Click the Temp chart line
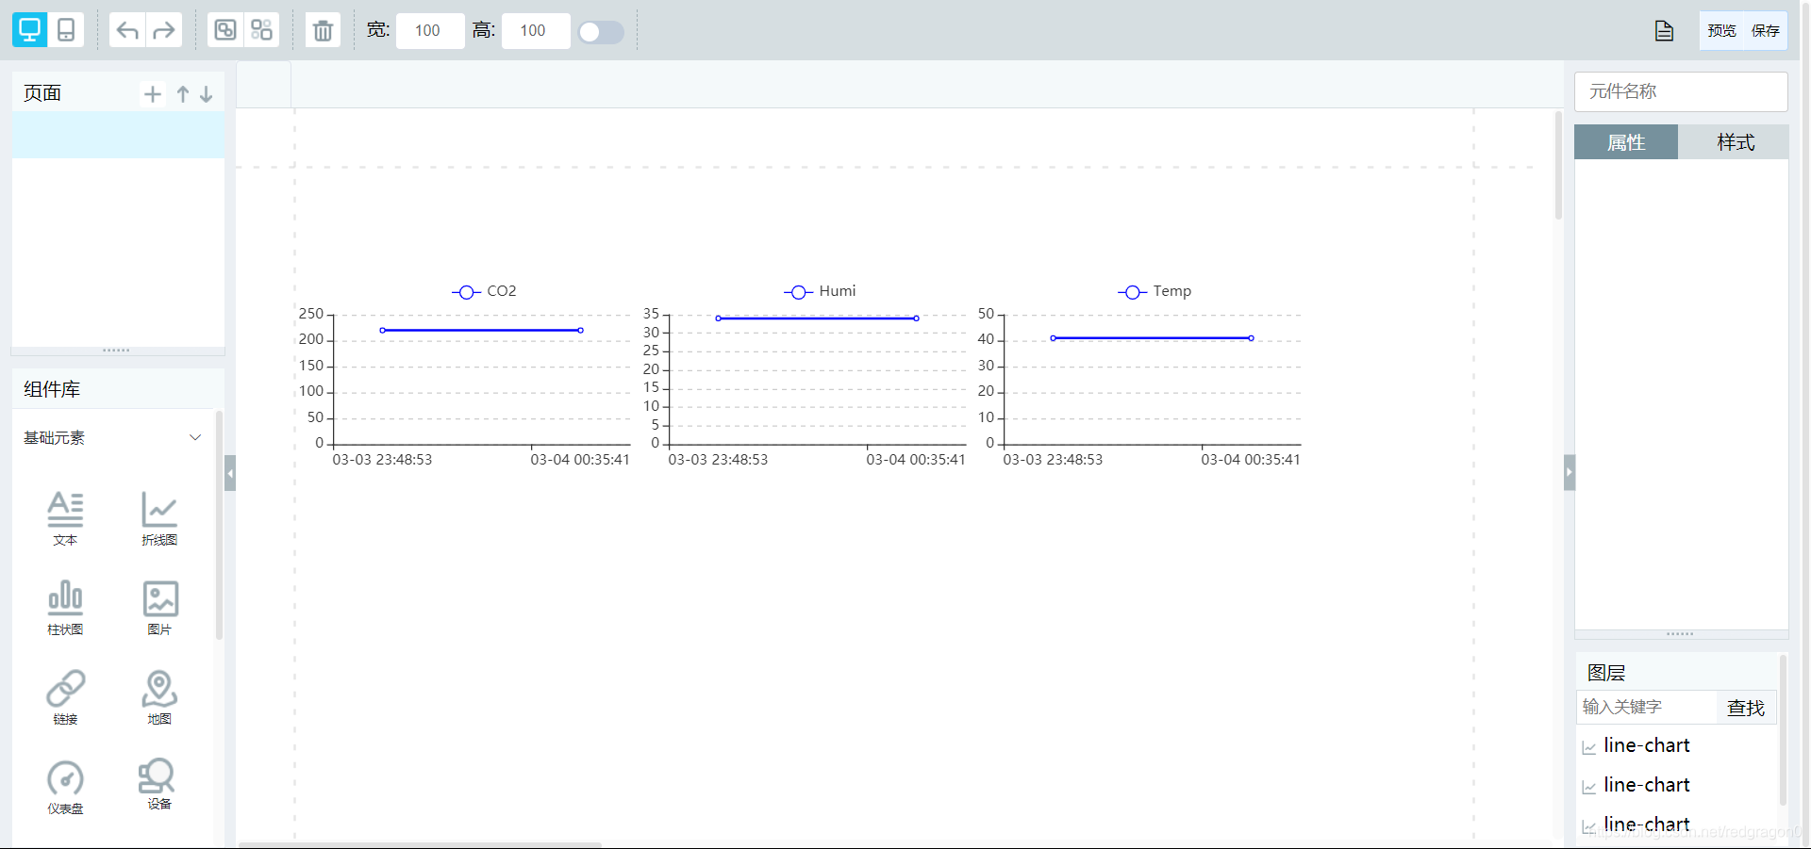 [x=1152, y=337]
